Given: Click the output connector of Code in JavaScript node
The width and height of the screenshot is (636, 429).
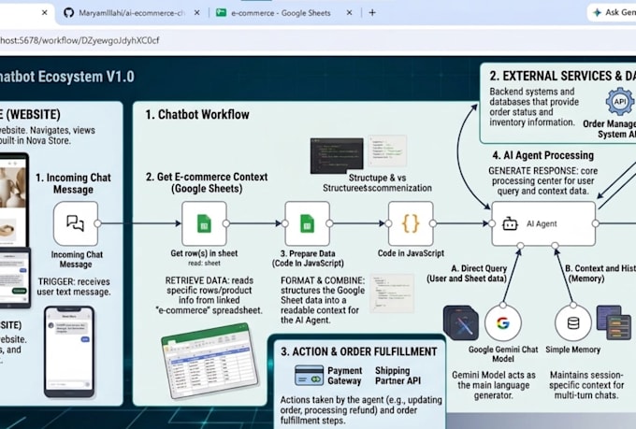Looking at the screenshot, I should coord(433,223).
